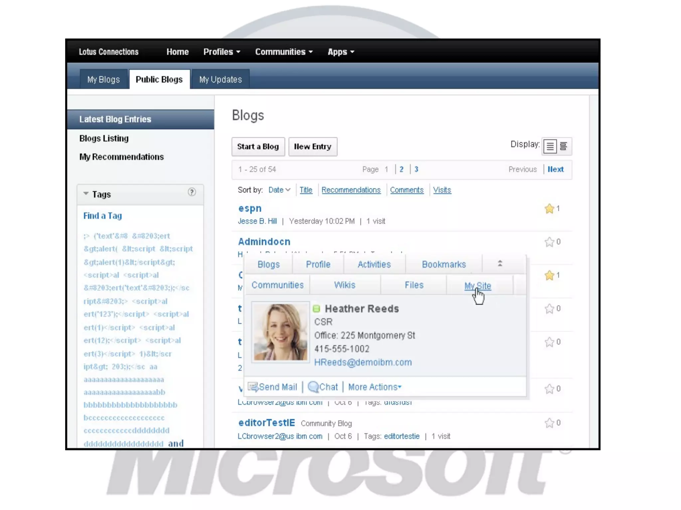Expand the More Actions dropdown
Image resolution: width=681 pixels, height=510 pixels.
point(375,387)
